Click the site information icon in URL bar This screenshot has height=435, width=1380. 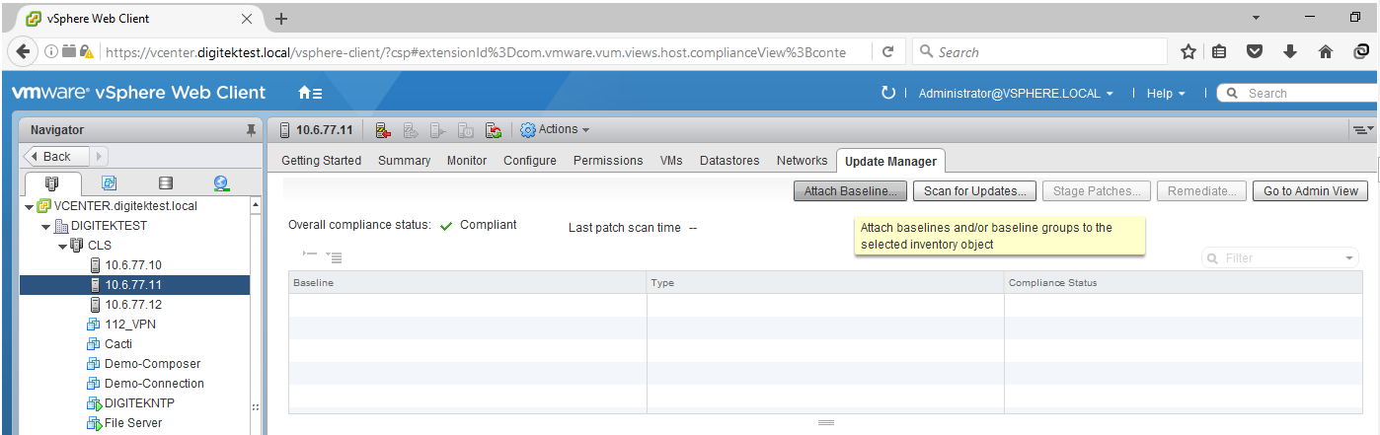tap(49, 52)
